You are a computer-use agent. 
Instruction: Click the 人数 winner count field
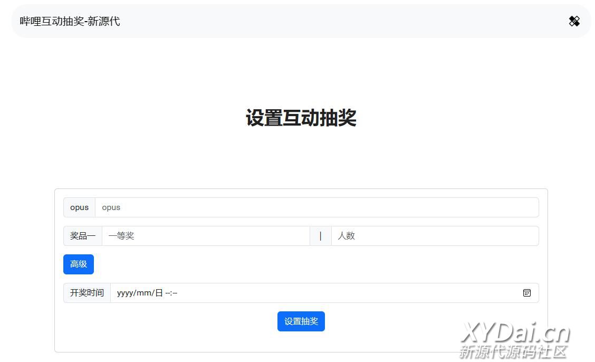[x=435, y=236]
